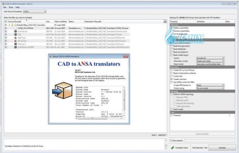This screenshot has width=239, height=153.
Task: Select the CATIA_V5.CATPart file name
Action: tap(25, 28)
